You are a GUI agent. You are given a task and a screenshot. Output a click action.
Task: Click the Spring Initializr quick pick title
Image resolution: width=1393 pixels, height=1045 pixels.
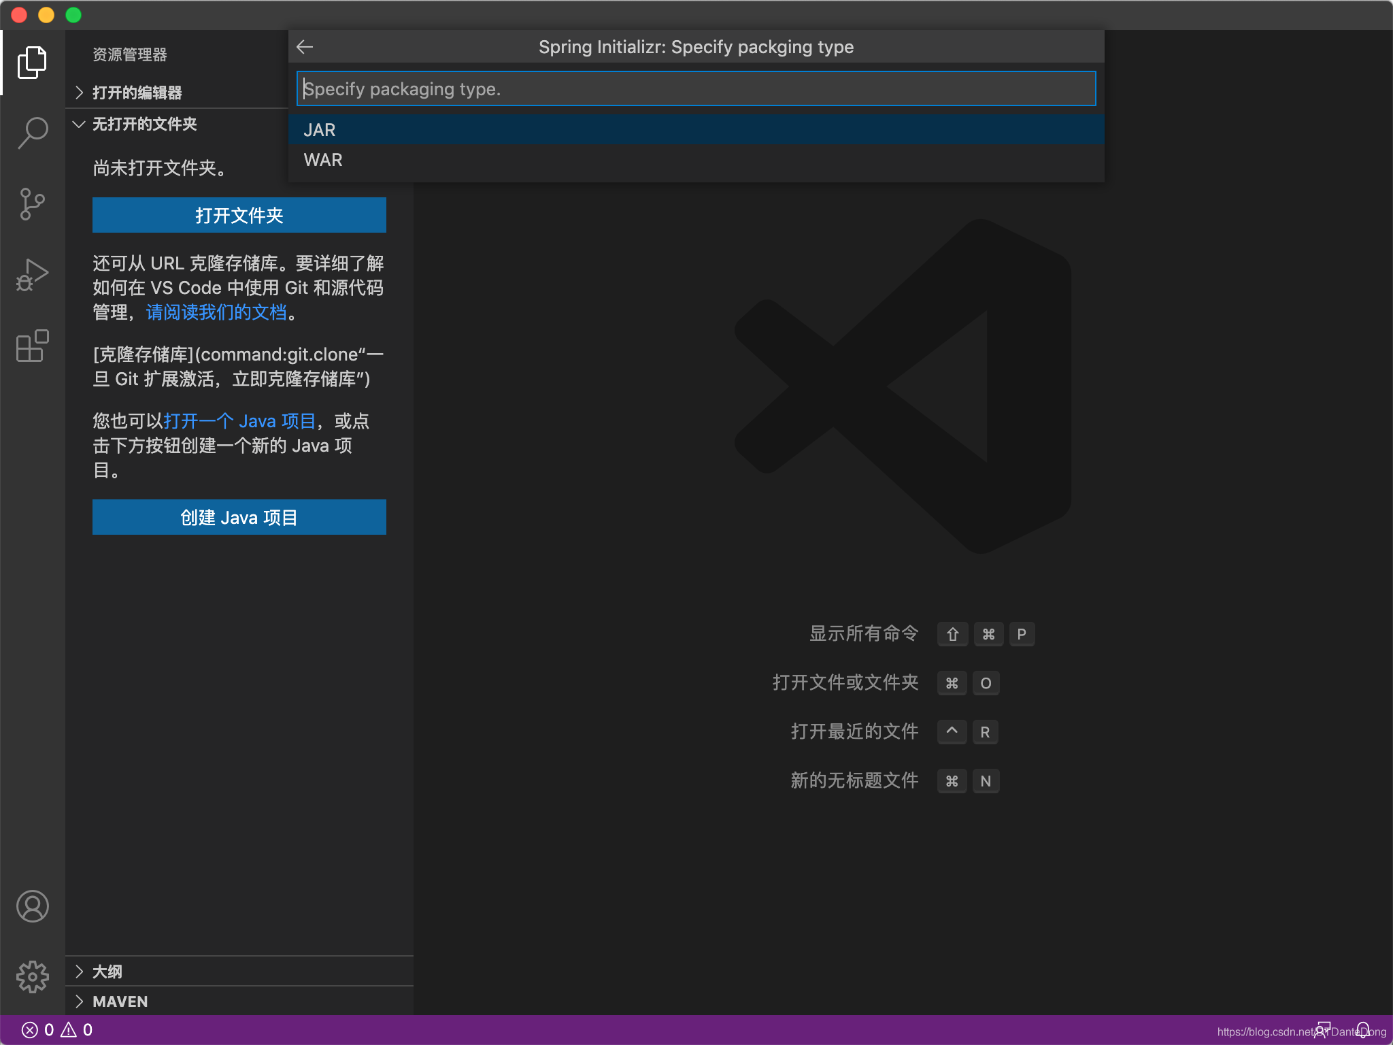pos(696,47)
